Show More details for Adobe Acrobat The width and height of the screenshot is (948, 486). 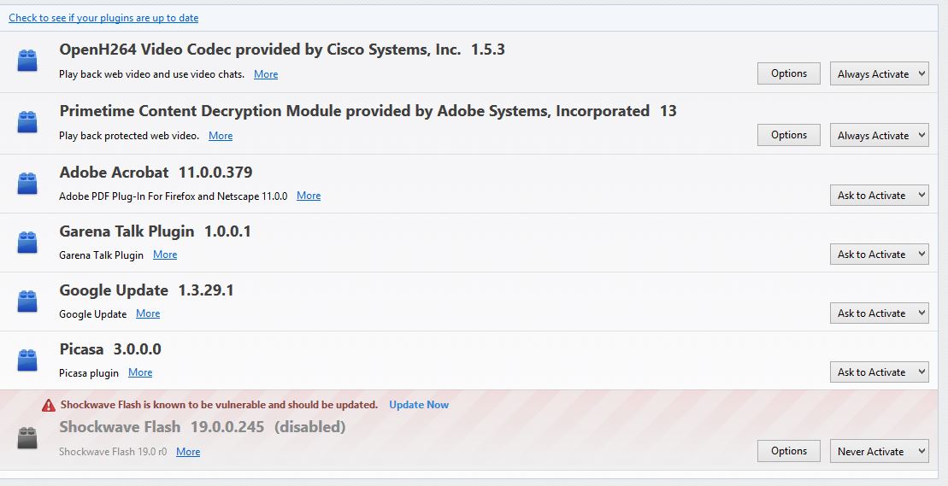click(x=309, y=196)
